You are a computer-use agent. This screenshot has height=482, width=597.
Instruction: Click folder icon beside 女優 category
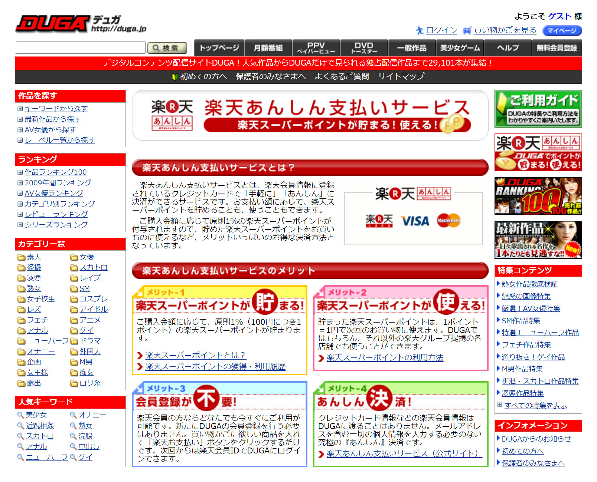point(74,257)
